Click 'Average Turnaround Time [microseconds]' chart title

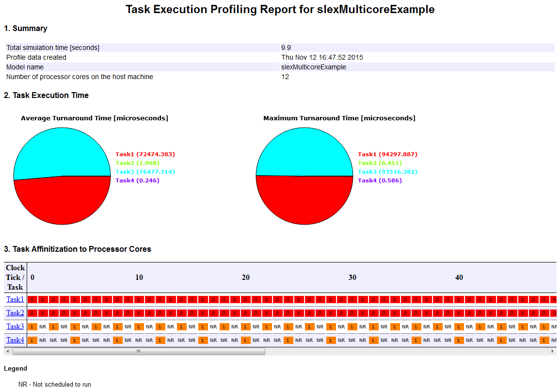tap(95, 118)
